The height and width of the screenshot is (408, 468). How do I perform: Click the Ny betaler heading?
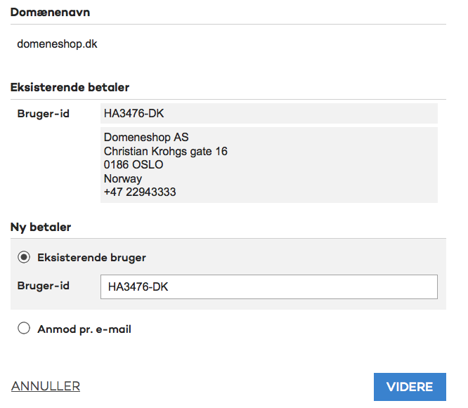pos(41,228)
